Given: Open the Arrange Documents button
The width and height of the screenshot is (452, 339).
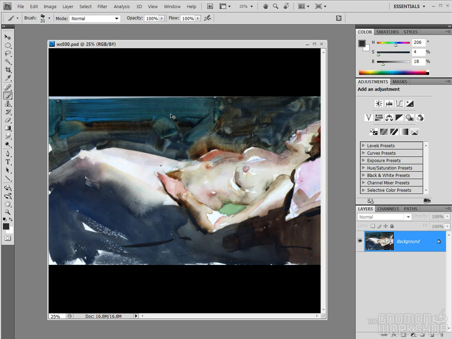Looking at the screenshot, I should tap(303, 6).
